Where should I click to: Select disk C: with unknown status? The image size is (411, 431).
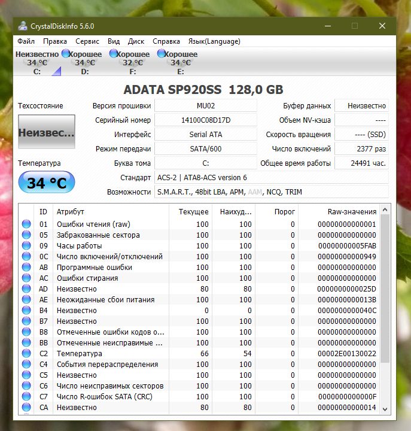click(37, 63)
